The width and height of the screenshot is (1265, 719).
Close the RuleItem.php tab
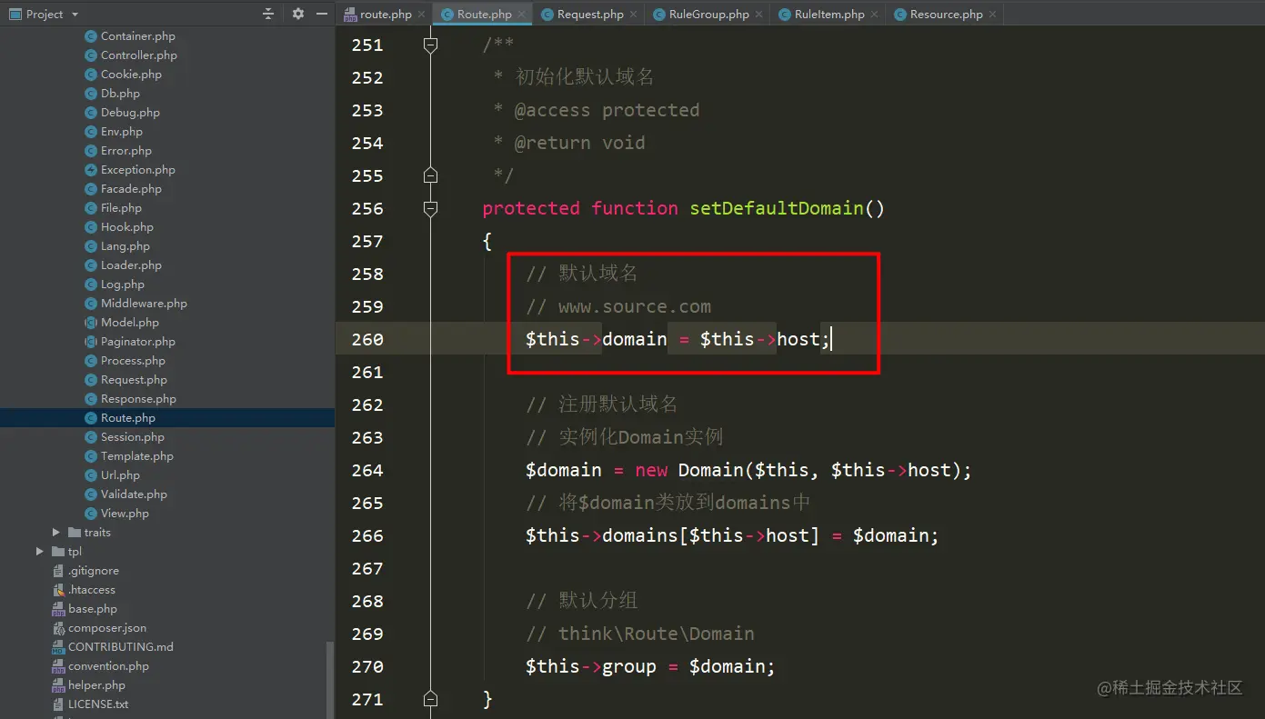[874, 15]
